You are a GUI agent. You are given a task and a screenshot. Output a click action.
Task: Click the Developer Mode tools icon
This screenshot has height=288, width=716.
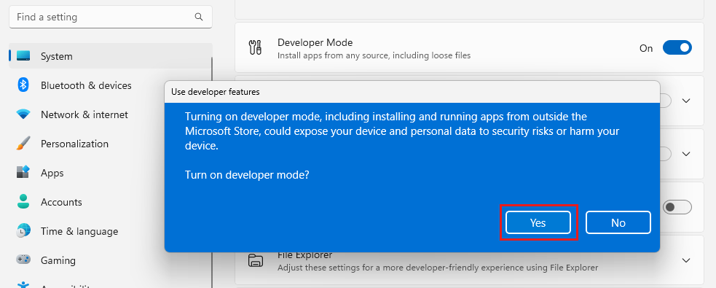click(255, 47)
